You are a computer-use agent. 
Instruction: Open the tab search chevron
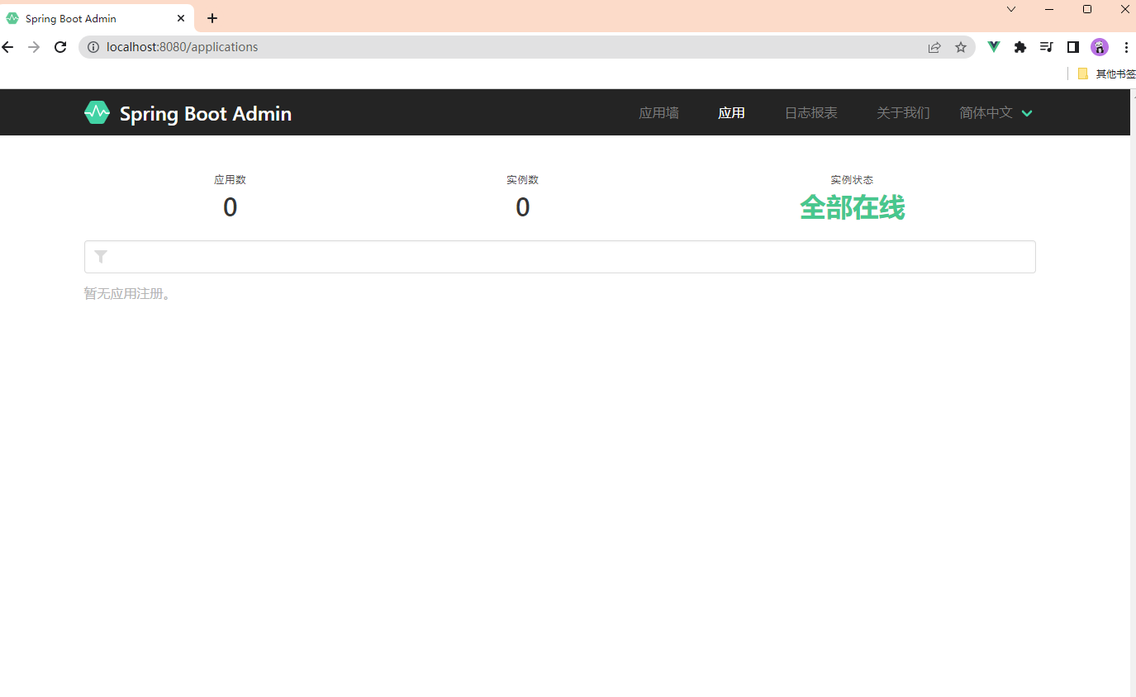1011,9
